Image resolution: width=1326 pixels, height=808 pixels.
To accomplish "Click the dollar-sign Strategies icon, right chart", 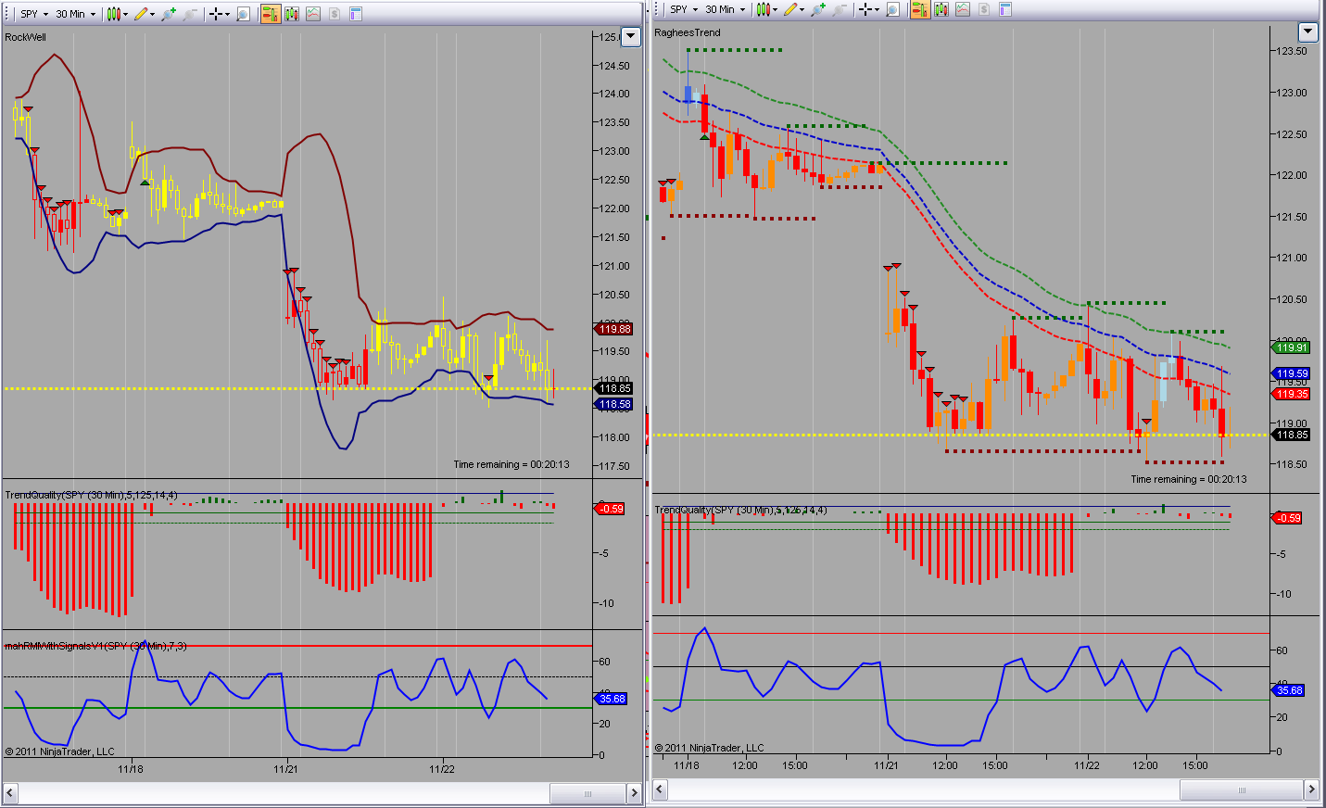I will coord(984,9).
